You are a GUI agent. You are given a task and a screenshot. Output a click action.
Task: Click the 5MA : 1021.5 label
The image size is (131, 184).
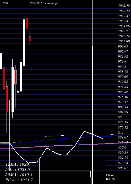[18, 170]
